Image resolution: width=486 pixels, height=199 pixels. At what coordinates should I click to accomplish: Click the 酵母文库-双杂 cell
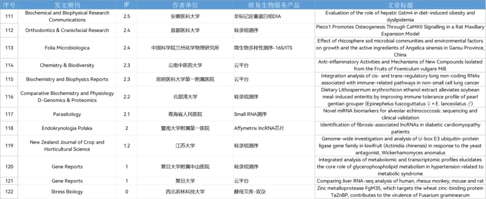tap(274, 192)
